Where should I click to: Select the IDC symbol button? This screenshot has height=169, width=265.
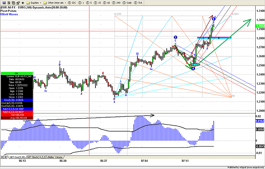tap(72, 3)
